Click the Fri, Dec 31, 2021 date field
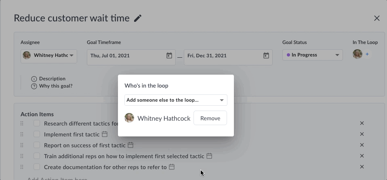This screenshot has width=387, height=180. 228,57
